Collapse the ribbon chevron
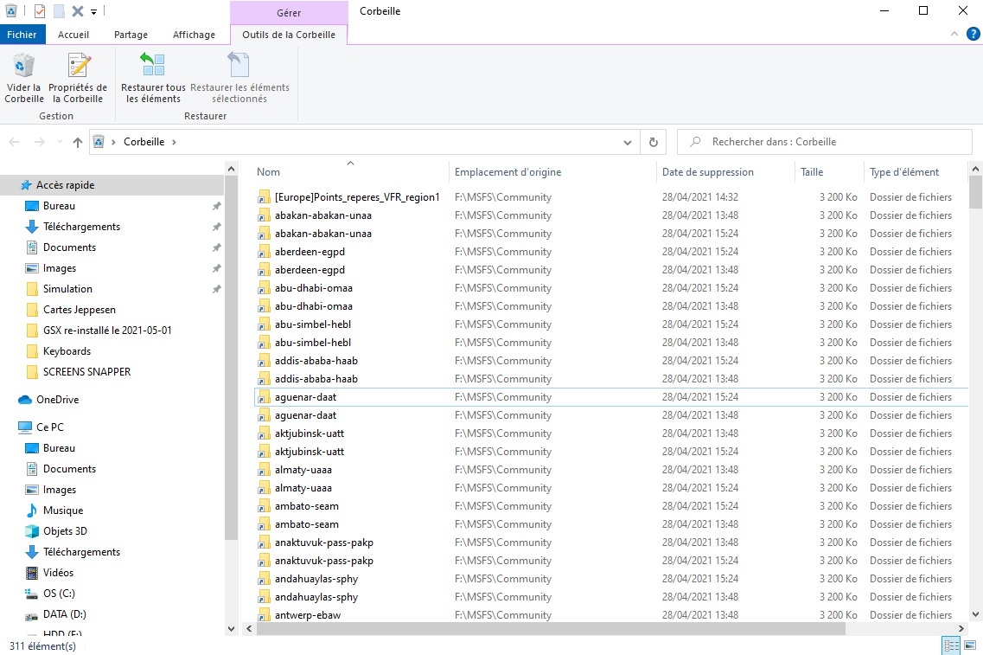The width and height of the screenshot is (983, 655). tap(954, 34)
